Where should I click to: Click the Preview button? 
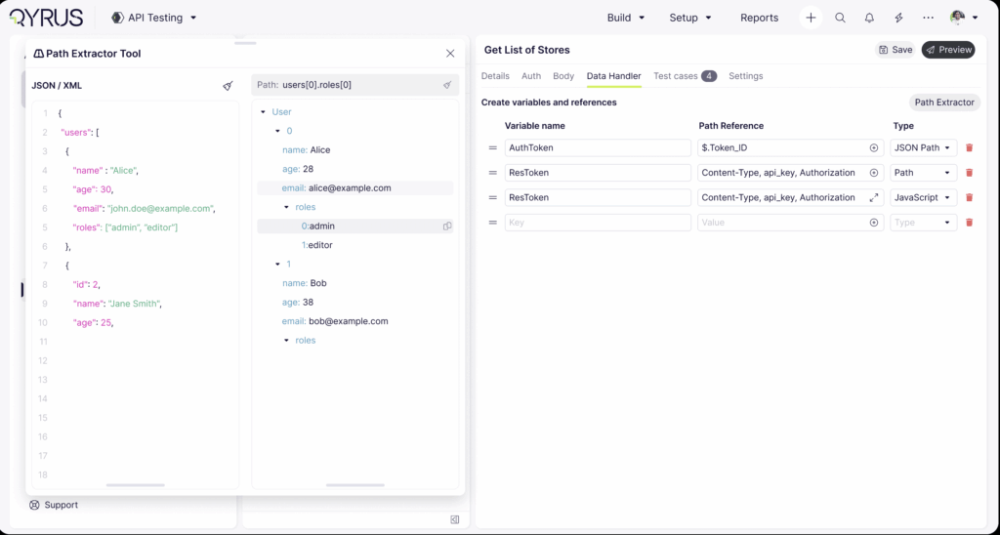(x=948, y=50)
